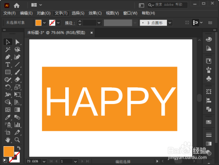Click the stroke none swatch in control bar
This screenshot has width=219, height=165.
pyautogui.click(x=52, y=23)
